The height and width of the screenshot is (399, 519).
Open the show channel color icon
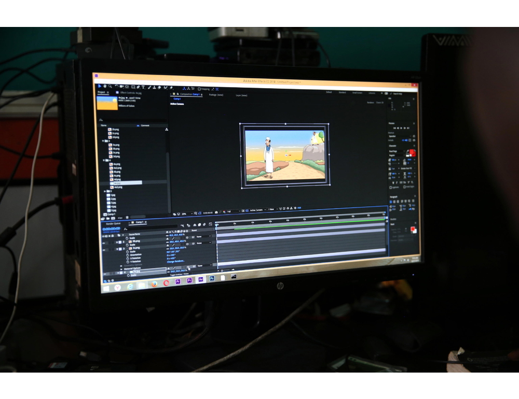coord(224,212)
